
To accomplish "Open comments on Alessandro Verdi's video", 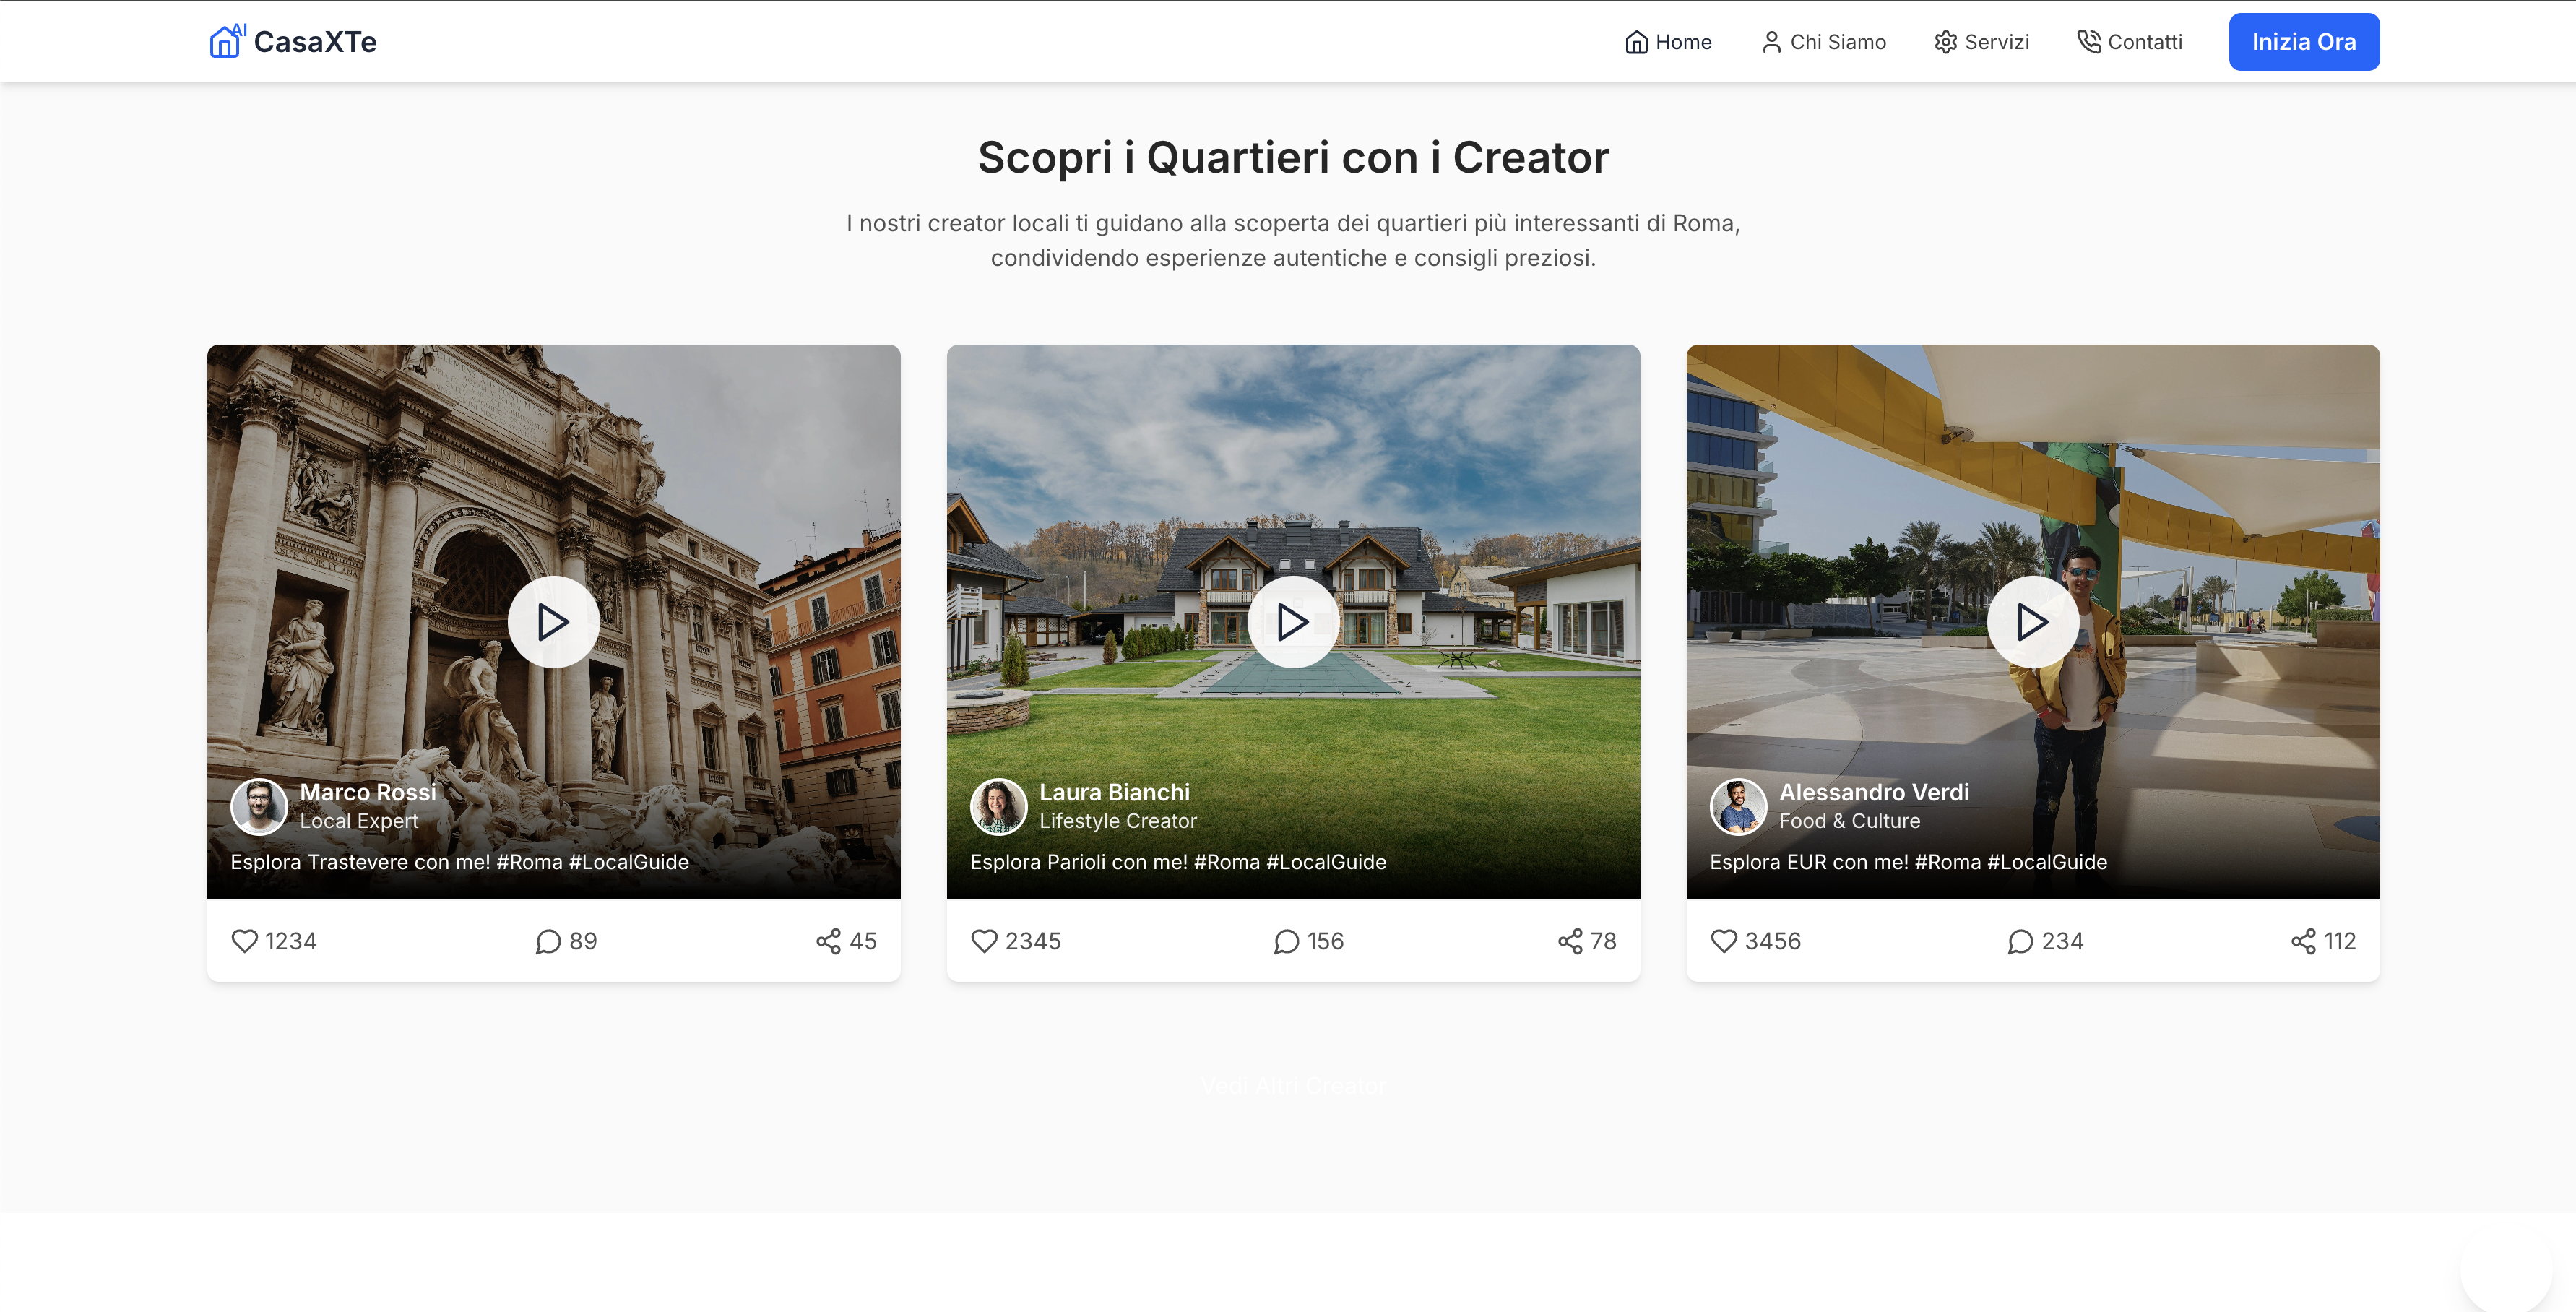I will point(2020,941).
